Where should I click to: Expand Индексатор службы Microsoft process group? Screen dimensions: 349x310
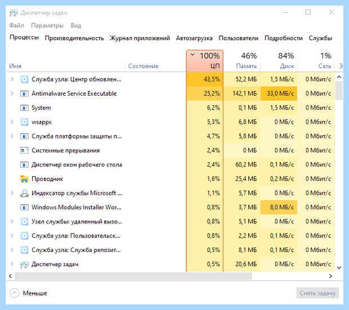point(12,193)
